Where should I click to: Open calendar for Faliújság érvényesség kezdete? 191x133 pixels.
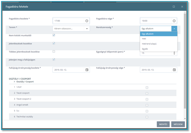click(87, 70)
